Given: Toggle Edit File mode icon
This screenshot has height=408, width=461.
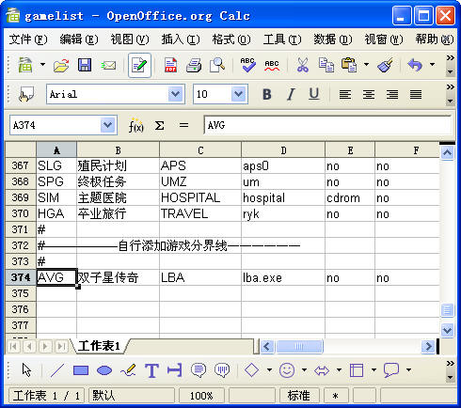Looking at the screenshot, I should click(x=139, y=65).
